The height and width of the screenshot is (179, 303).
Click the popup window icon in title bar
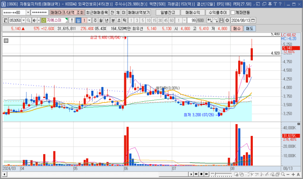coord(264,4)
